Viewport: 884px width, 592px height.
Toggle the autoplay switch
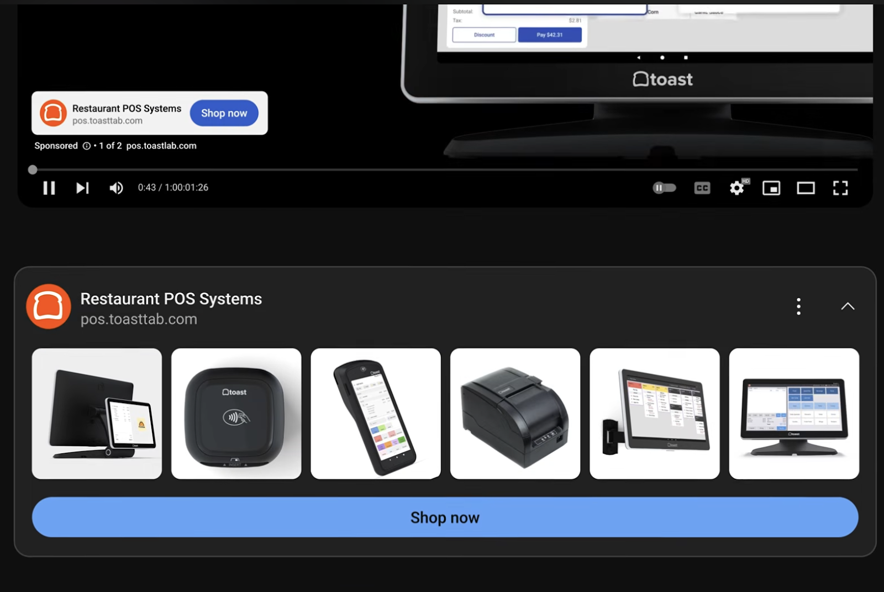(664, 188)
